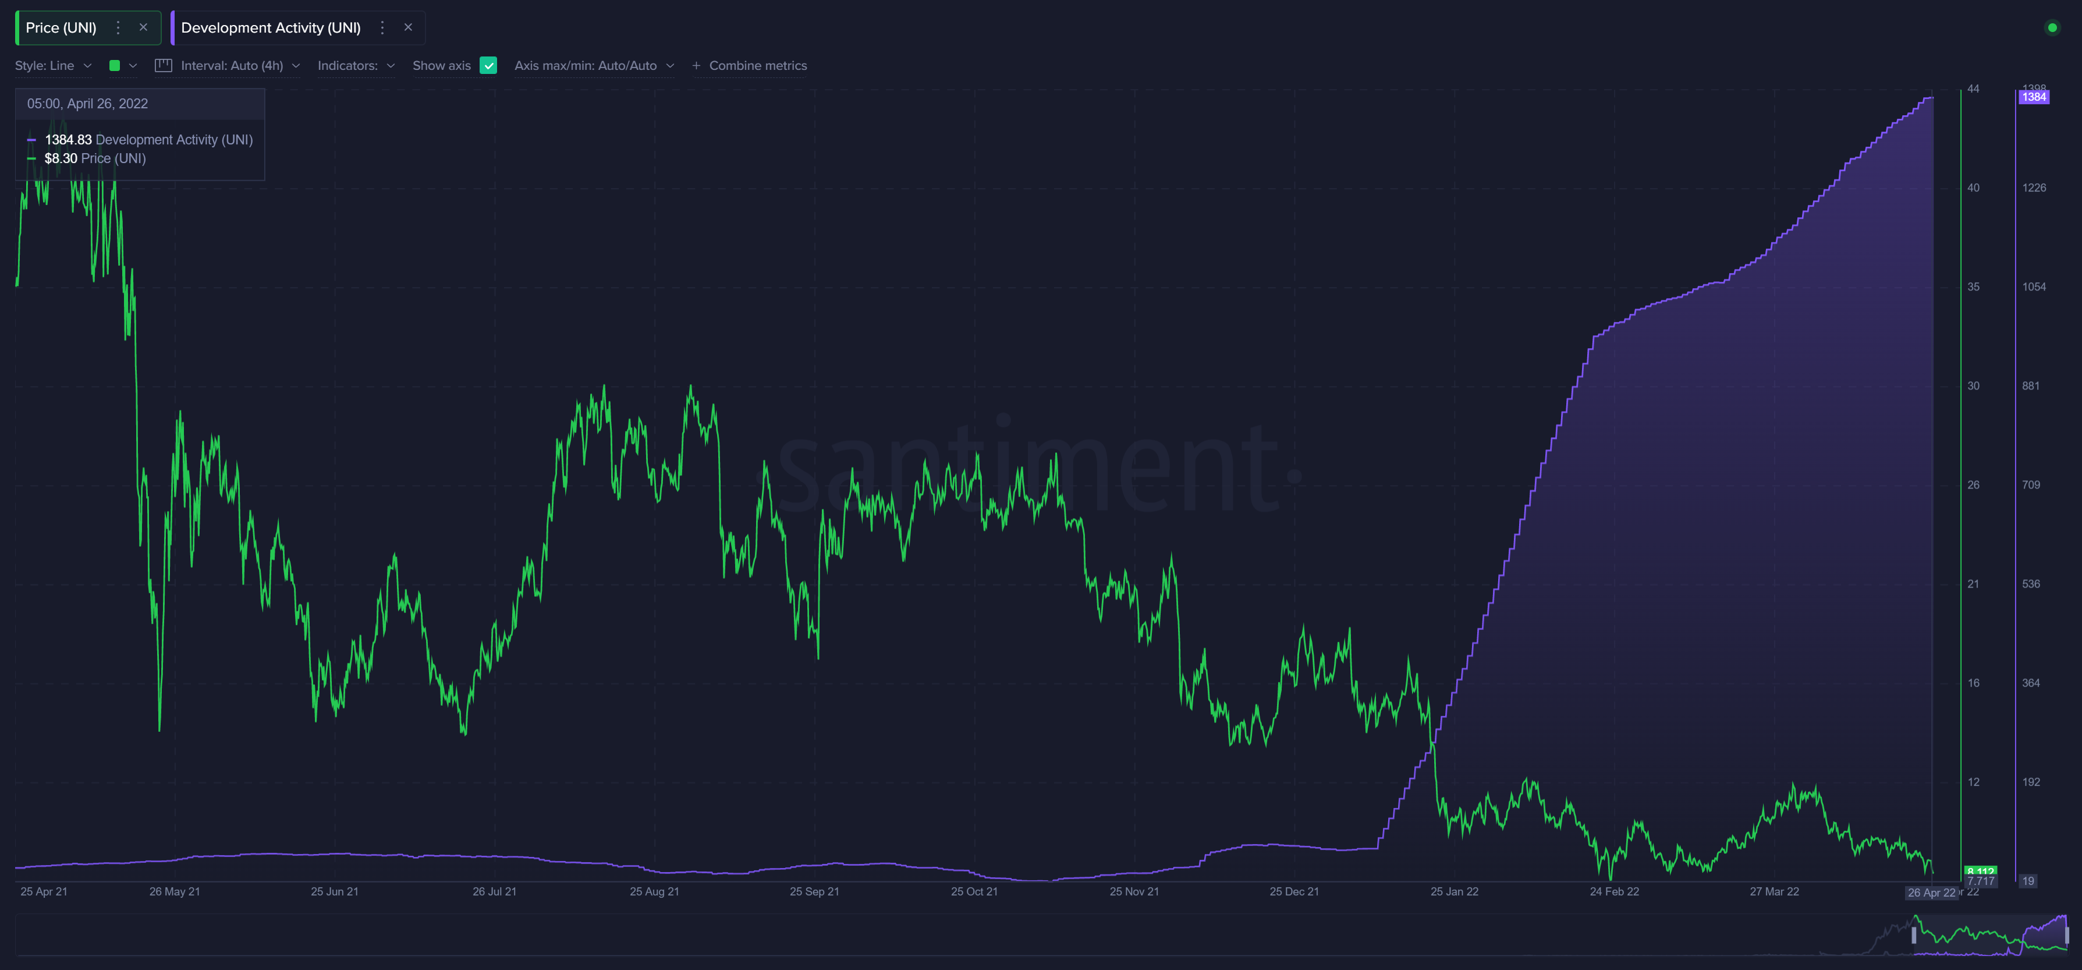The width and height of the screenshot is (2082, 970).
Task: Click the 1384.83 Development Activity tooltip row
Action: [140, 140]
